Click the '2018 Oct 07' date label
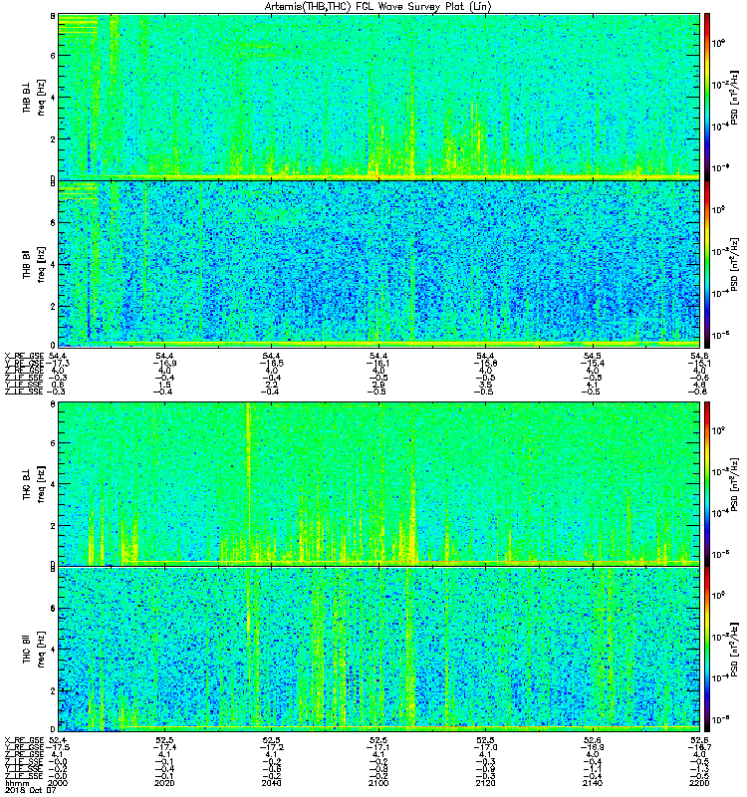 pos(30,790)
